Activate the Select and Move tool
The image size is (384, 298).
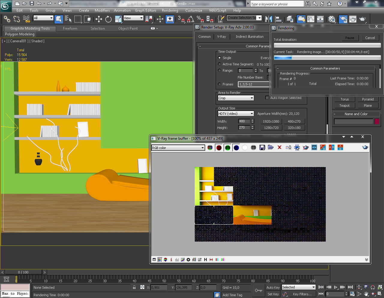click(x=99, y=19)
